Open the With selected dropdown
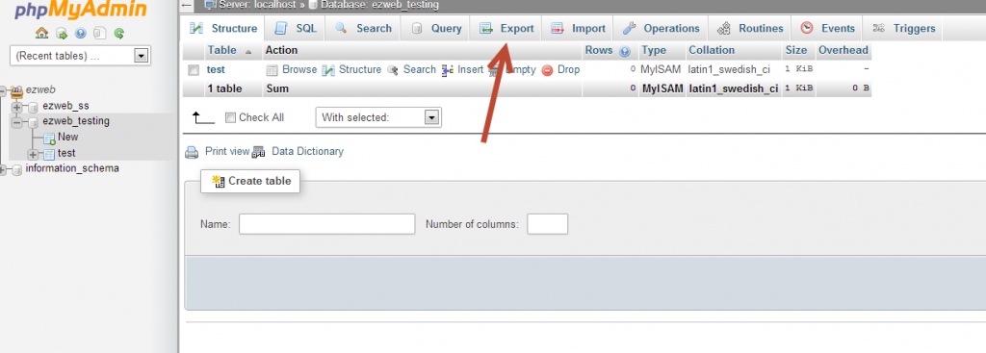 point(378,117)
